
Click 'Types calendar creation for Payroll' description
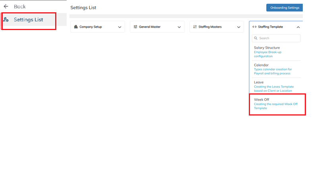pos(273,71)
